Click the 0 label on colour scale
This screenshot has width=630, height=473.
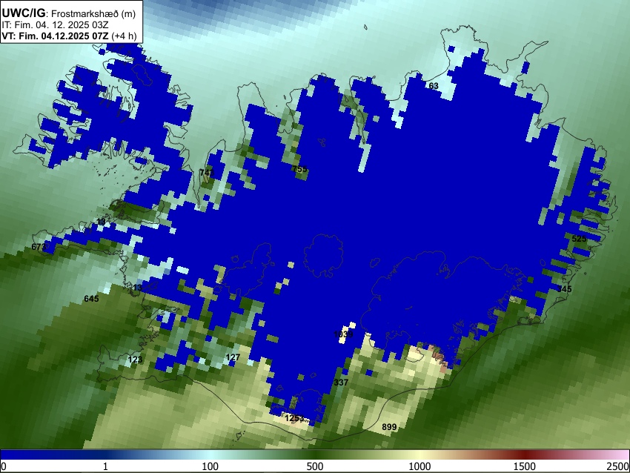point(4,466)
